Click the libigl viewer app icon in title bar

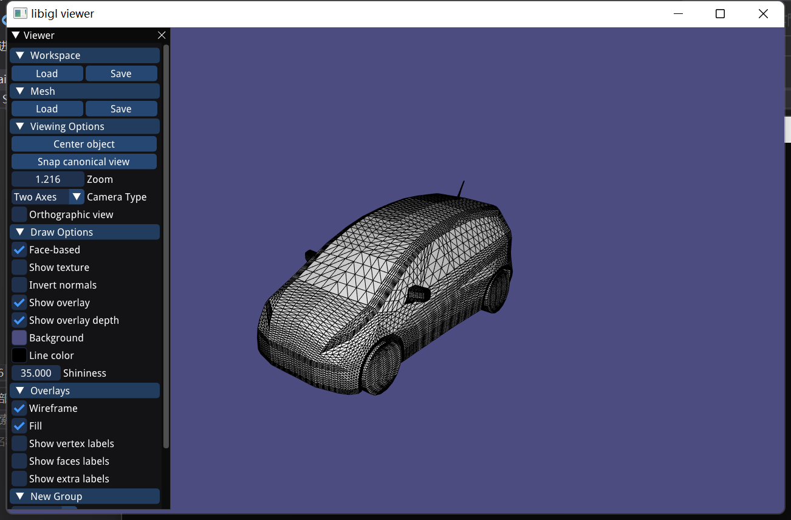pos(20,13)
